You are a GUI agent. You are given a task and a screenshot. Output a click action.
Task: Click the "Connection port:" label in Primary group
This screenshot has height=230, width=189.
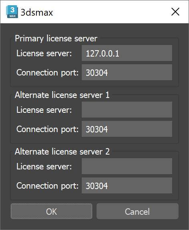point(47,73)
